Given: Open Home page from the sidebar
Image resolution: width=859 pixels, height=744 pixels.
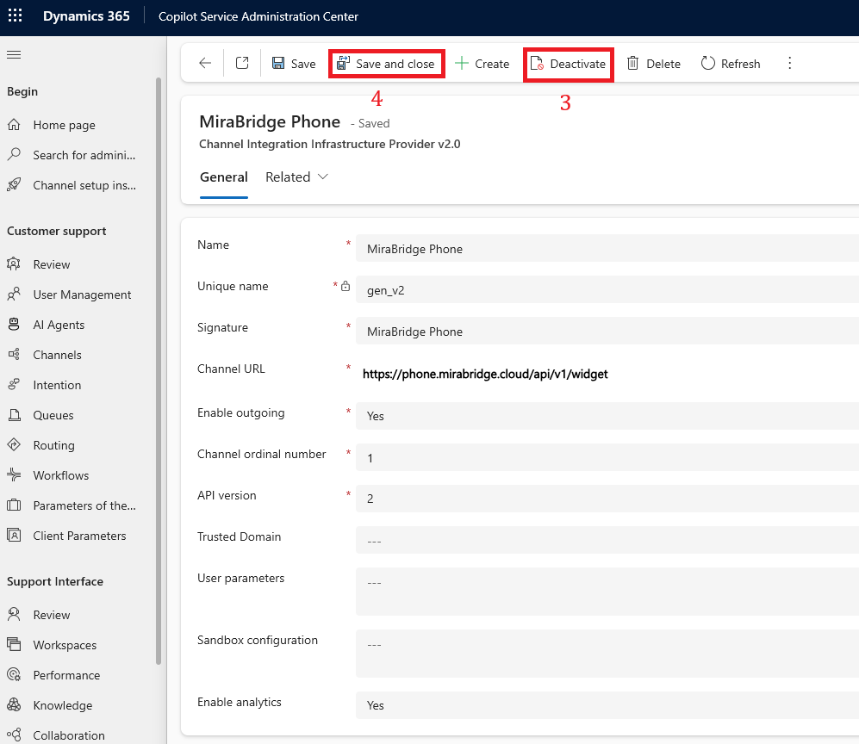Looking at the screenshot, I should coord(64,125).
